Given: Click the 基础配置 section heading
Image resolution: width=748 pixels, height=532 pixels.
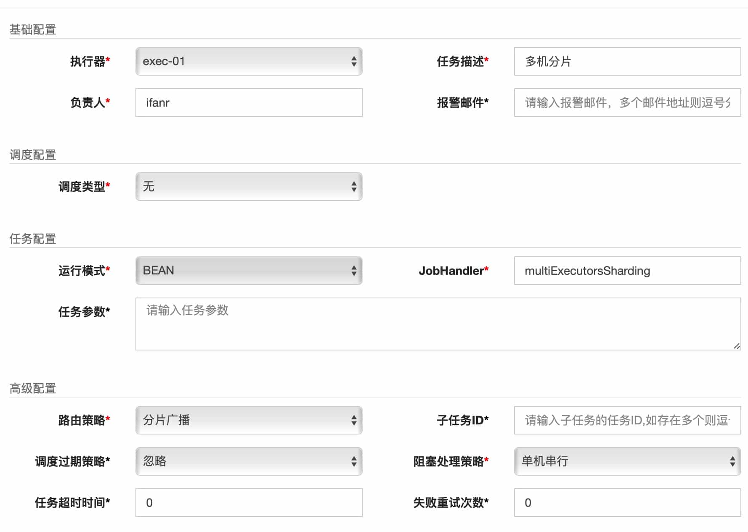Looking at the screenshot, I should (33, 29).
